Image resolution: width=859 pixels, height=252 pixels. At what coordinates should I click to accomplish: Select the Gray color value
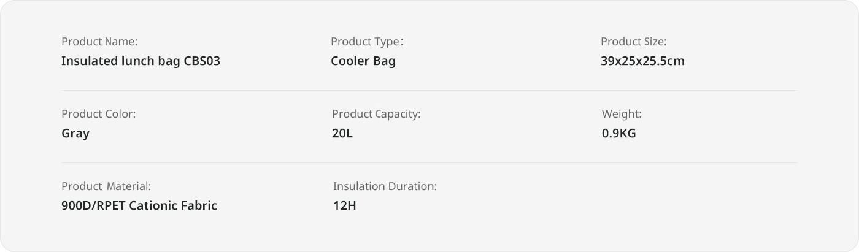(75, 134)
